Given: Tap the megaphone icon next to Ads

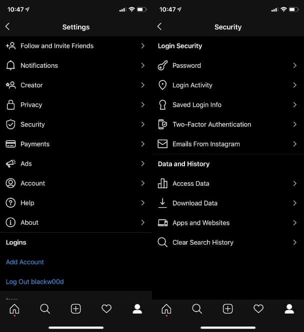Looking at the screenshot, I should click(x=10, y=164).
